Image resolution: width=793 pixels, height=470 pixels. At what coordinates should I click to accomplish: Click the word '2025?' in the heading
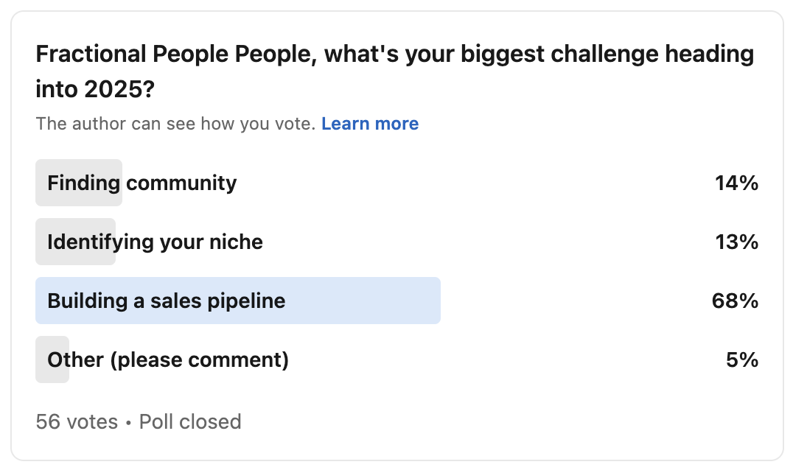pos(123,89)
